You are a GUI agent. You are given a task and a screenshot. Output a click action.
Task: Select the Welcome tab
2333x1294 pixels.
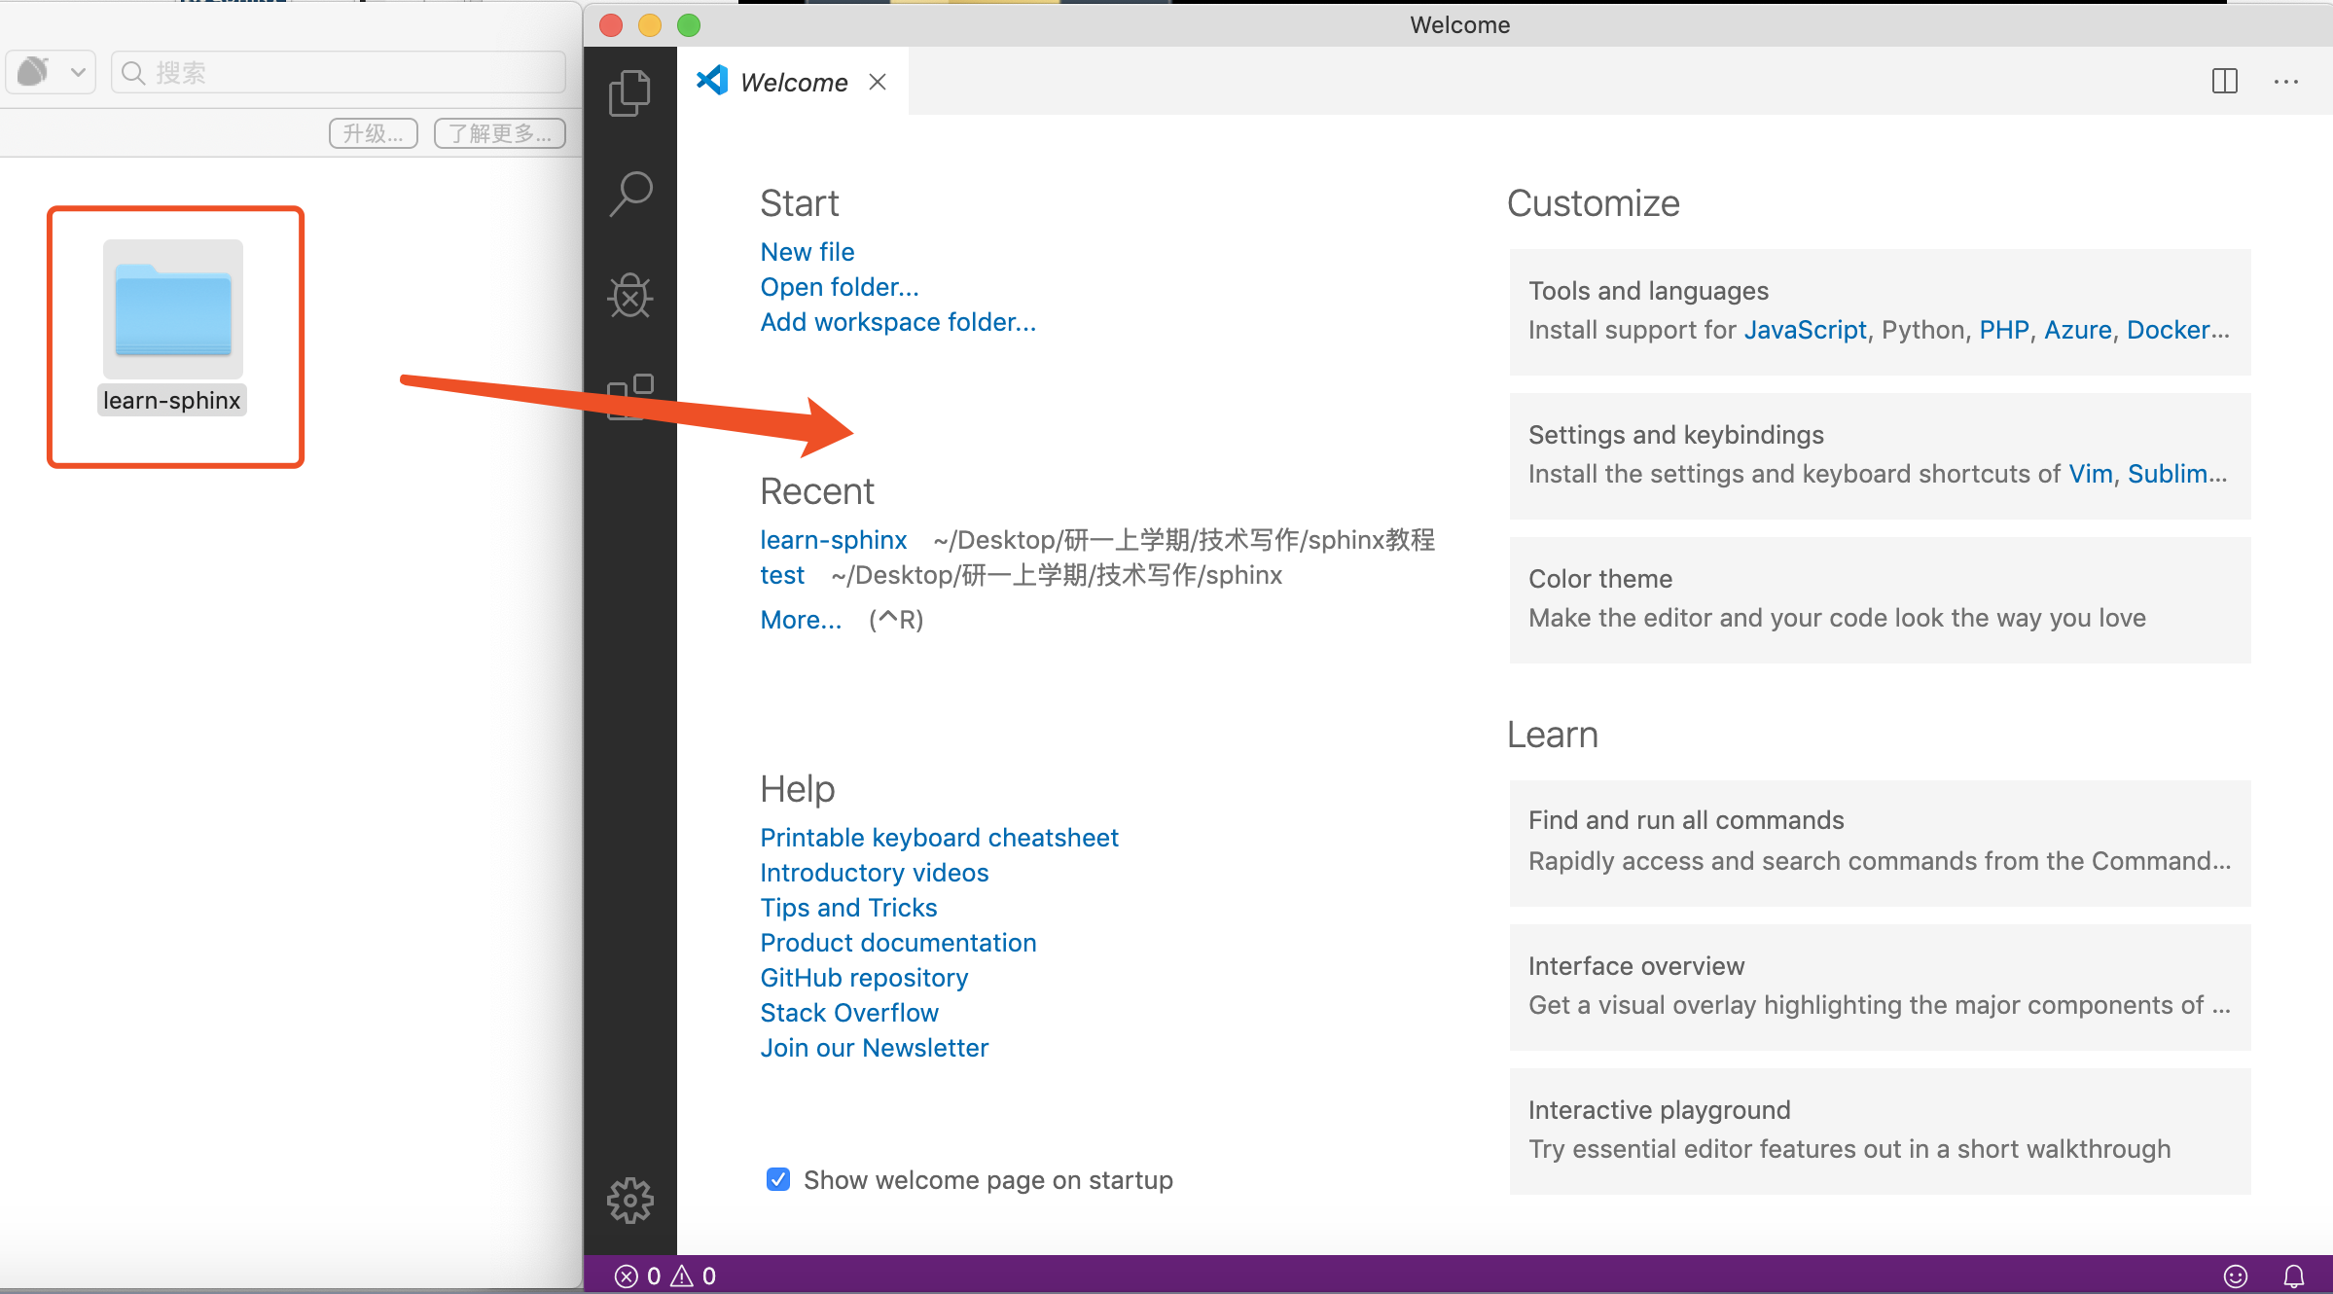(x=793, y=83)
